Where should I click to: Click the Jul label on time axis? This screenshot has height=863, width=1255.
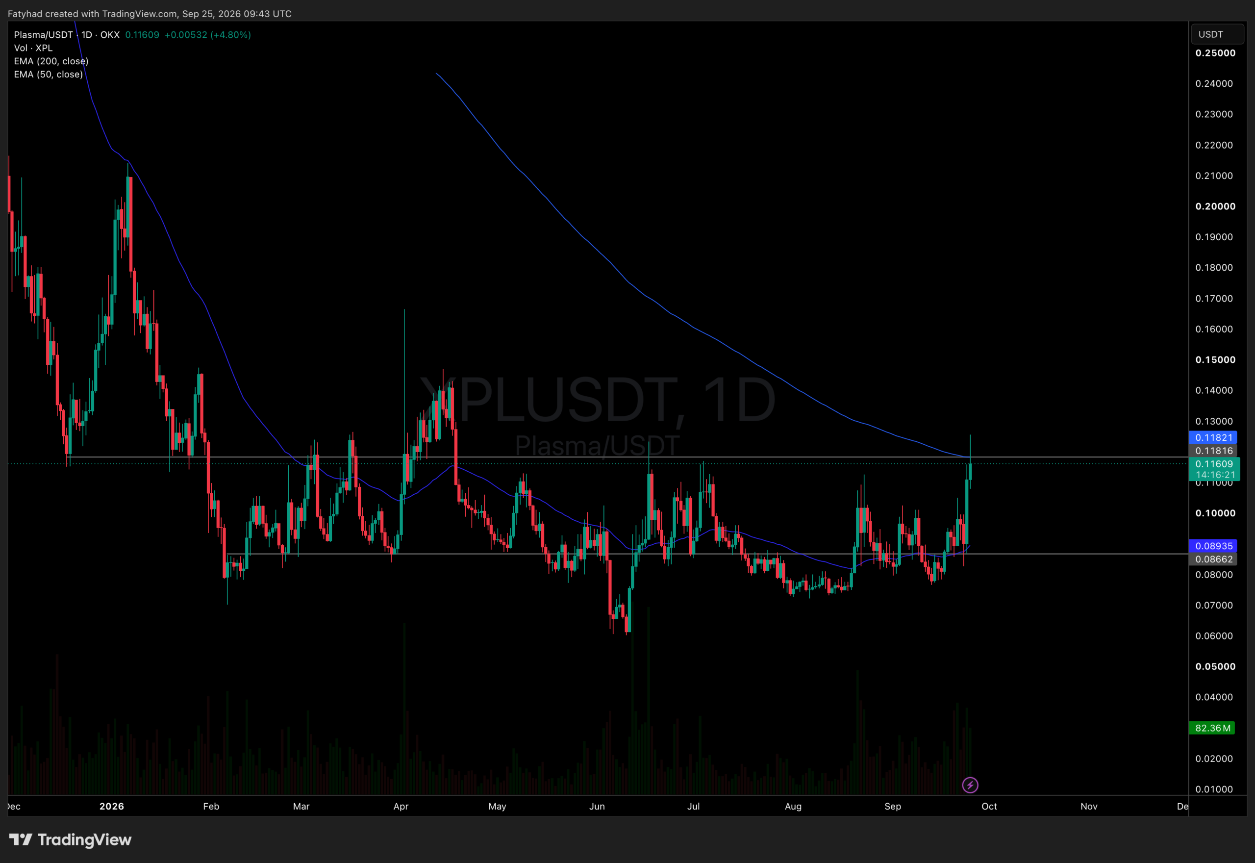[x=694, y=806]
